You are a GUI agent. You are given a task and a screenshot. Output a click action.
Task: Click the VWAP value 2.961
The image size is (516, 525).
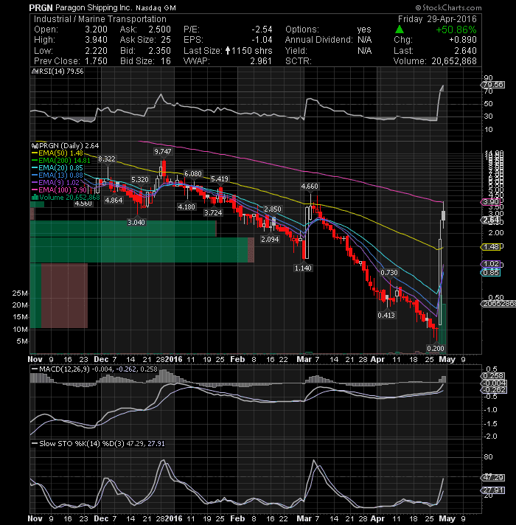click(261, 61)
